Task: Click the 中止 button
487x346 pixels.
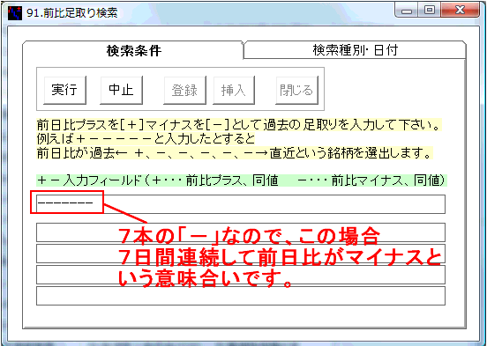Action: [121, 90]
